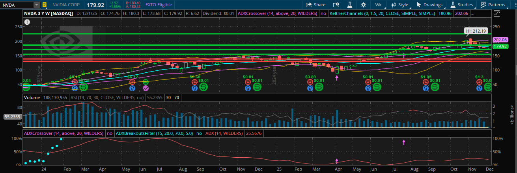Viewport: 517px width, 173px height.
Task: Open Edit Studies flask icon beside the gear
Action: [349, 5]
